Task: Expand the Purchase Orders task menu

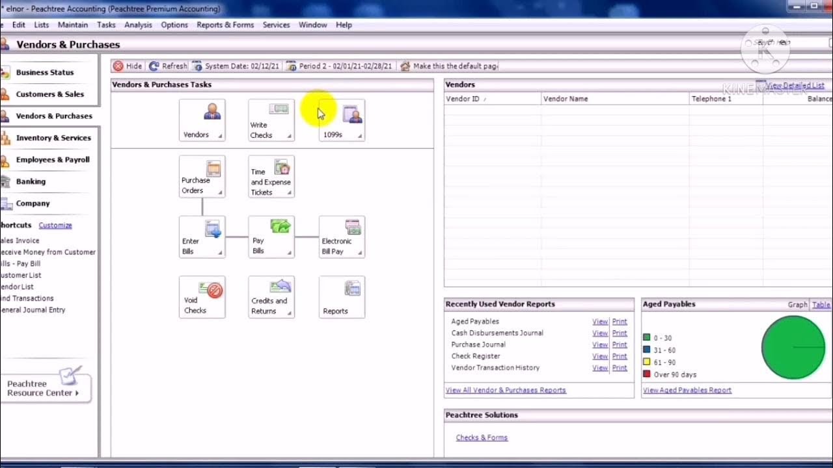Action: pos(221,192)
